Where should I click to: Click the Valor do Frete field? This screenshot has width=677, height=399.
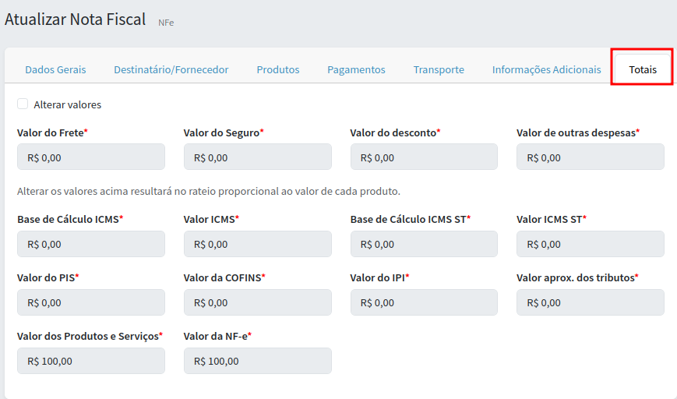coord(91,157)
